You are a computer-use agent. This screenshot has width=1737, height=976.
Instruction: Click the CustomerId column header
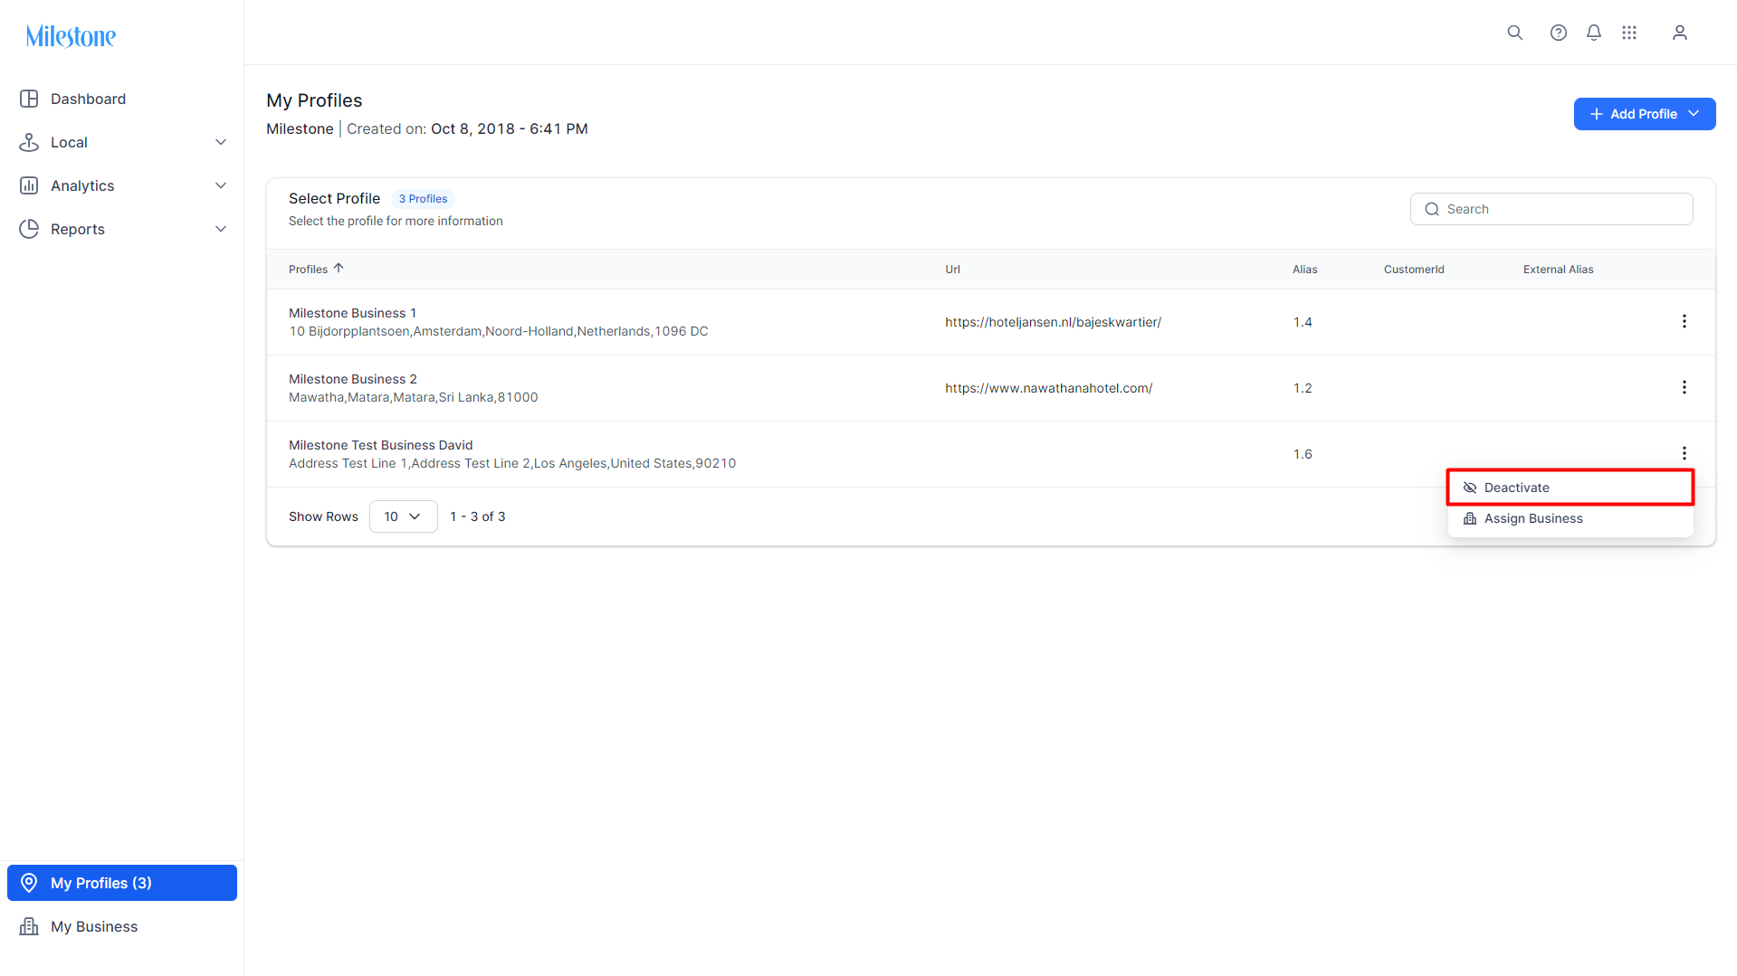[1414, 270]
